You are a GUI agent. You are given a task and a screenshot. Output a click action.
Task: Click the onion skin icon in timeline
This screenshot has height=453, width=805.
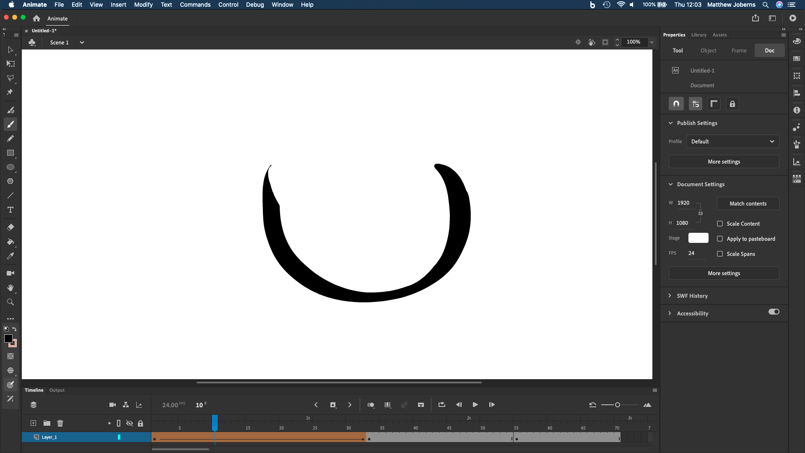(371, 405)
